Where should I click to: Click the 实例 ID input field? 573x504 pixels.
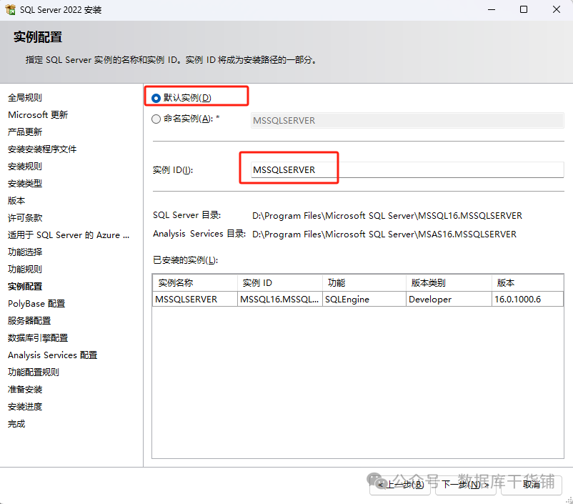[x=407, y=169]
